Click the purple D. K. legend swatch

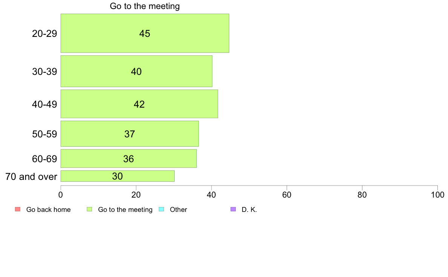233,210
